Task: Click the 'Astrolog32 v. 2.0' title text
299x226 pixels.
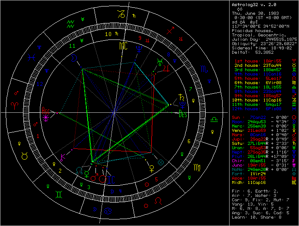Action: pyautogui.click(x=254, y=5)
